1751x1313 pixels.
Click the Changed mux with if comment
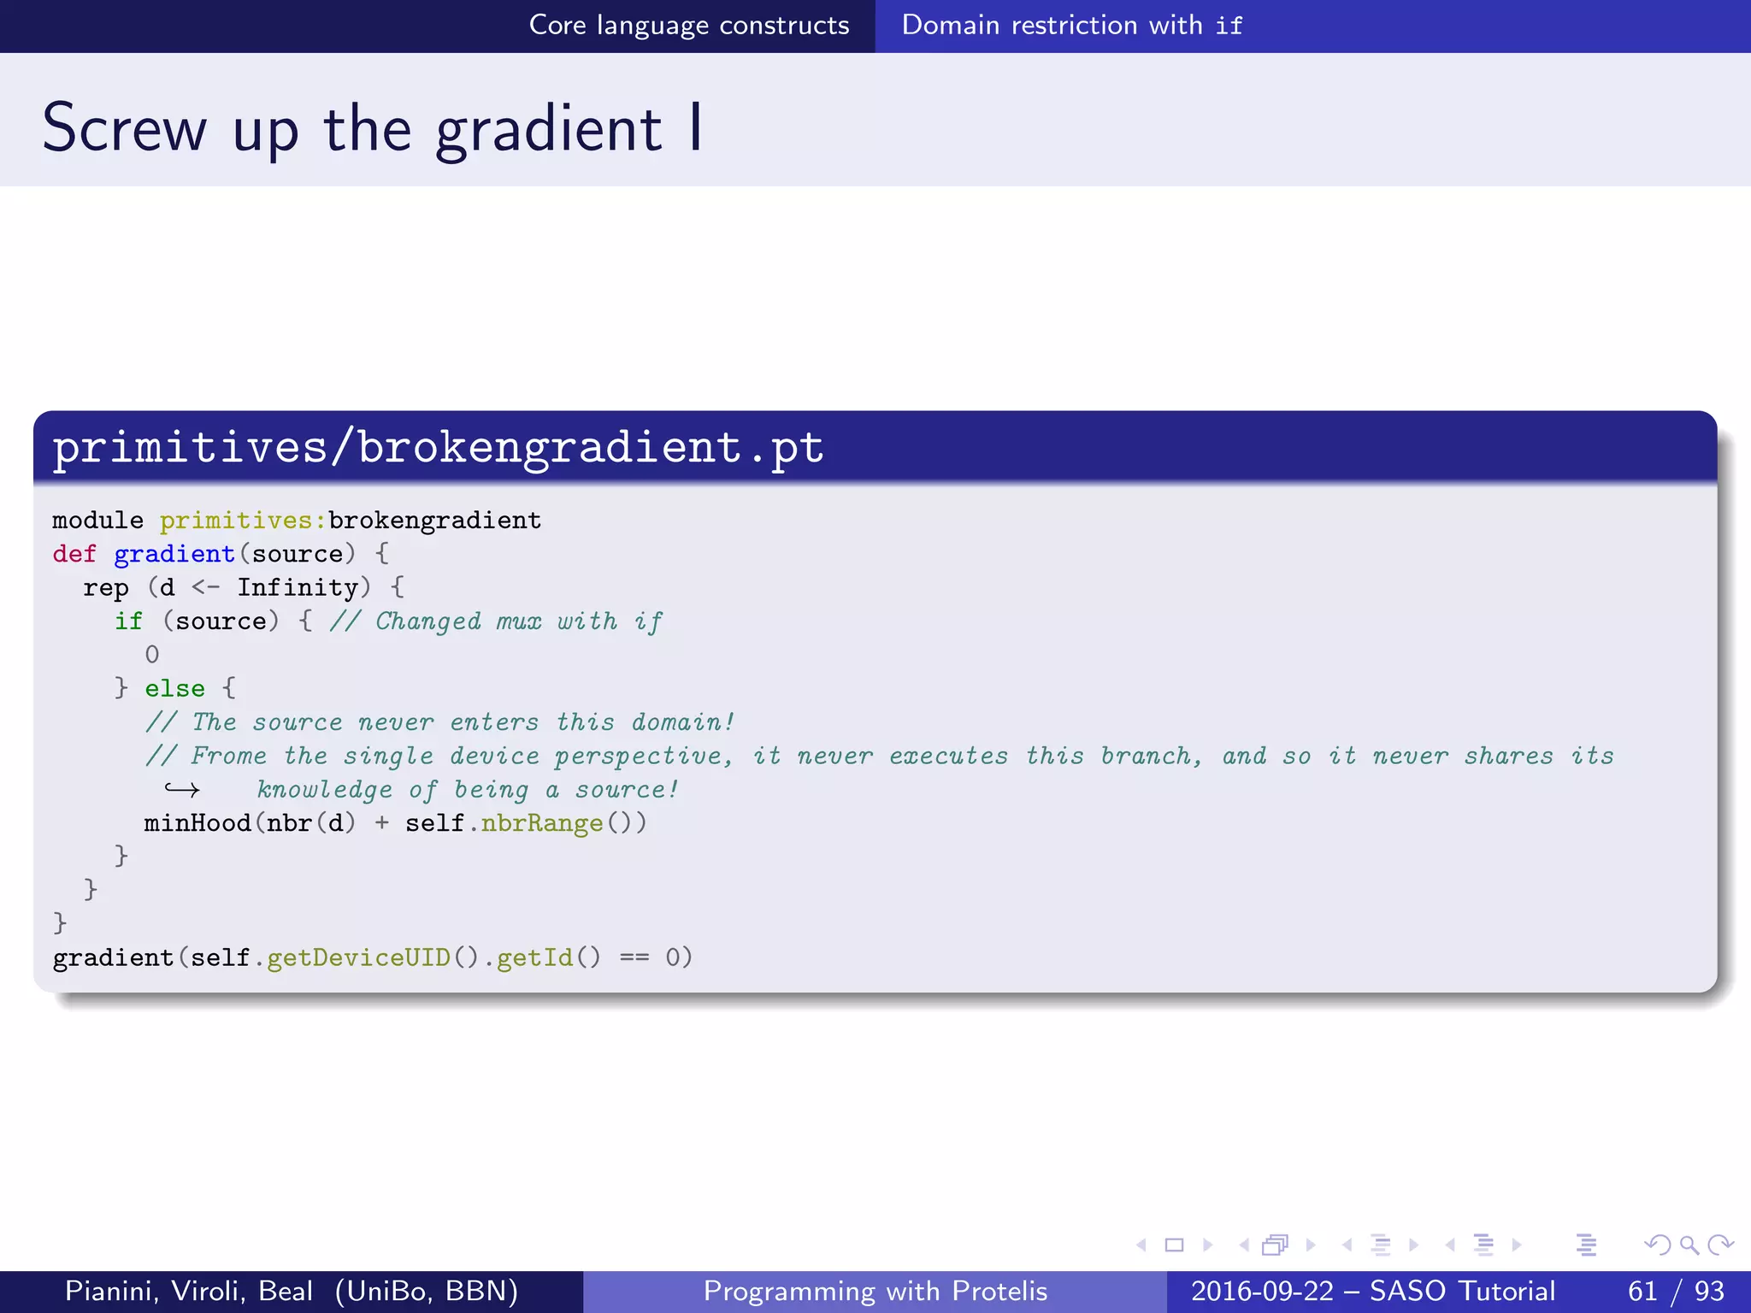pyautogui.click(x=496, y=621)
